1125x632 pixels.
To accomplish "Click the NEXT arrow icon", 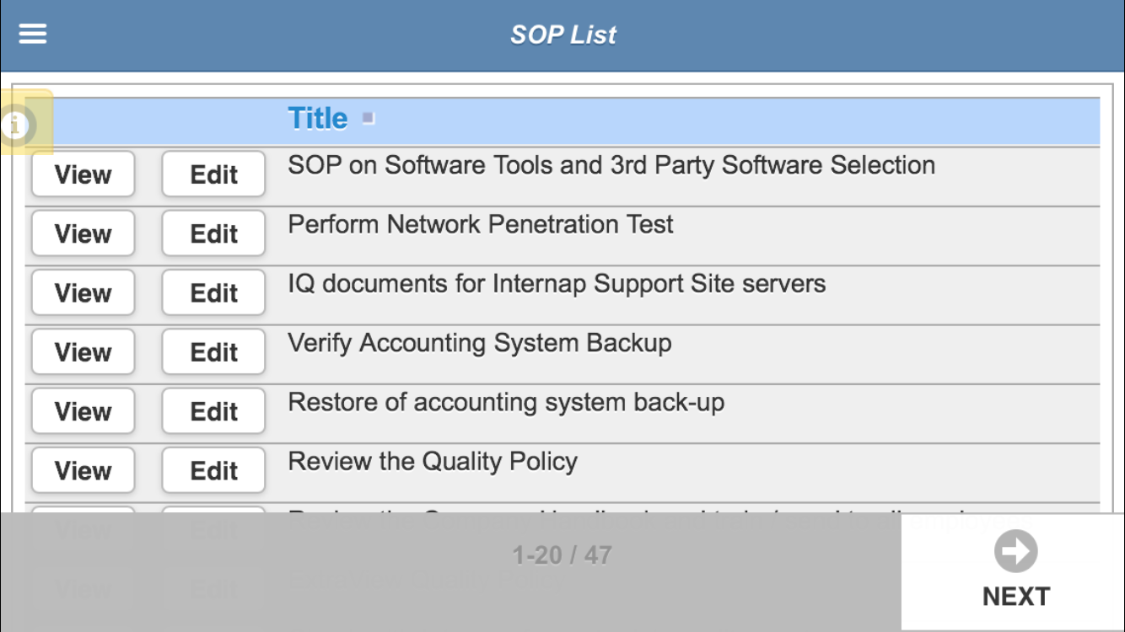I will pyautogui.click(x=1015, y=552).
